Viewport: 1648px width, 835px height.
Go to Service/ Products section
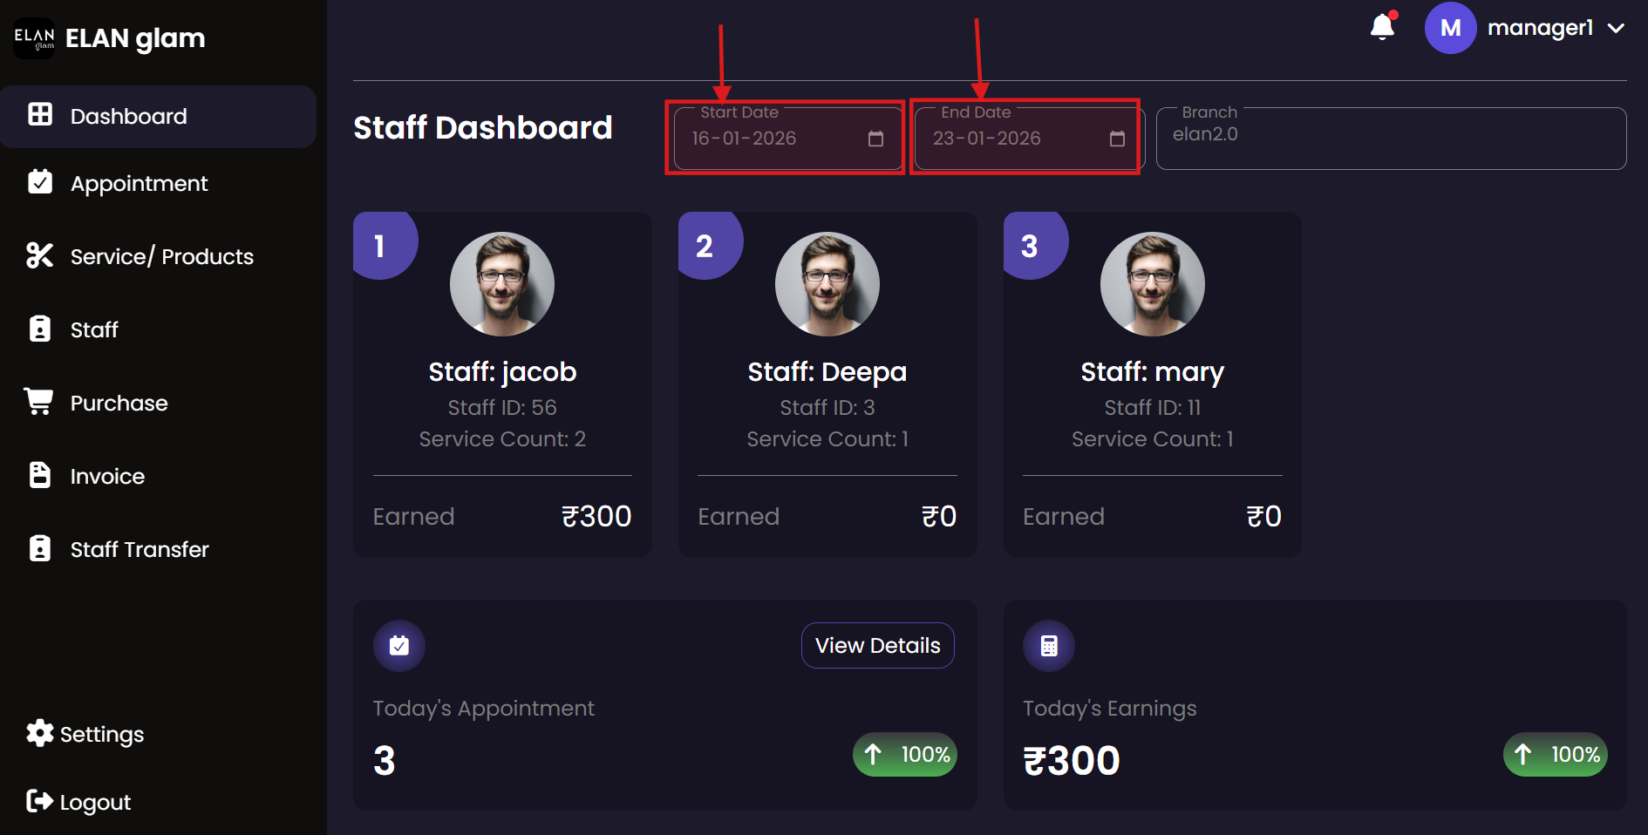pos(161,256)
